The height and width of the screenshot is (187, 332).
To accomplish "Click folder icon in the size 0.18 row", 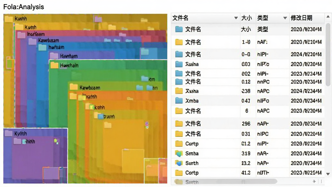I will pyautogui.click(x=179, y=81).
